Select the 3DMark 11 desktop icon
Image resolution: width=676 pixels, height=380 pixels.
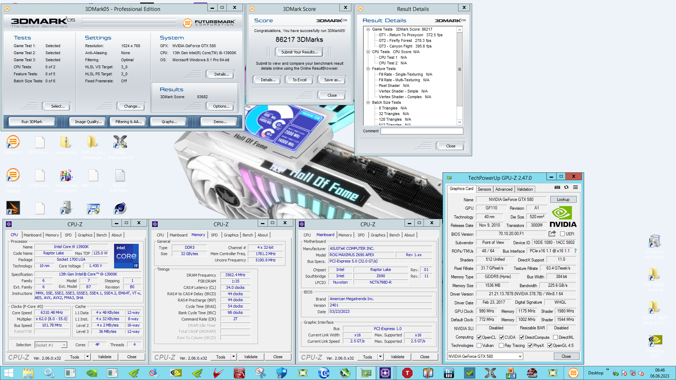pos(13,145)
